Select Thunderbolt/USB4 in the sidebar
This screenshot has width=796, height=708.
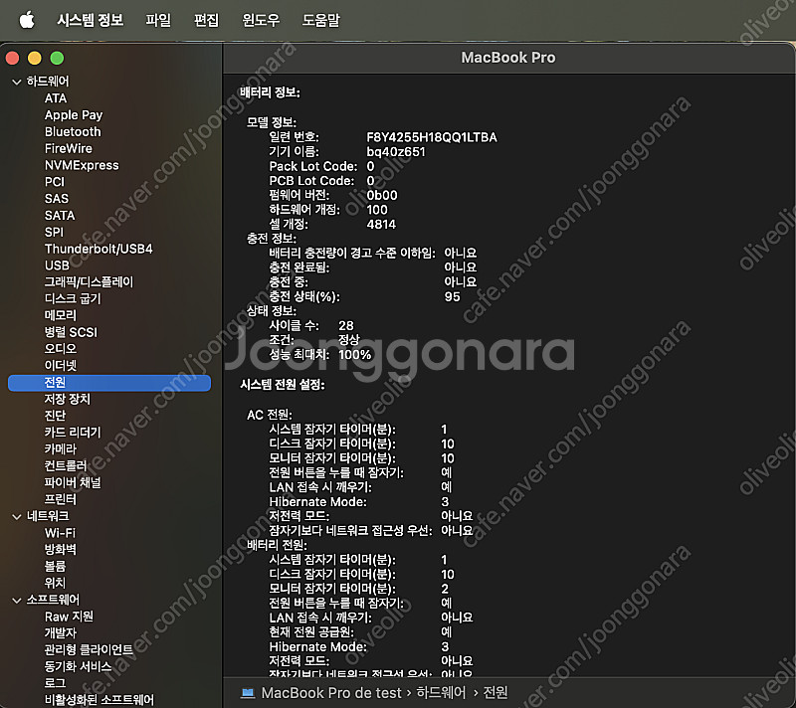(99, 249)
